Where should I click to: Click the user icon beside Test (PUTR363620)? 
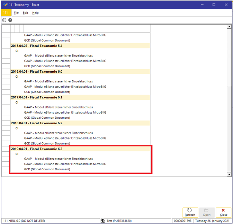pyautogui.click(x=103, y=221)
